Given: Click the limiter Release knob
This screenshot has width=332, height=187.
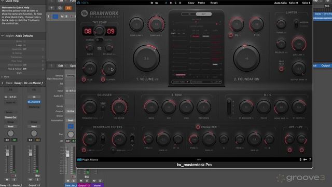Looking at the screenshot, I should click(281, 44).
